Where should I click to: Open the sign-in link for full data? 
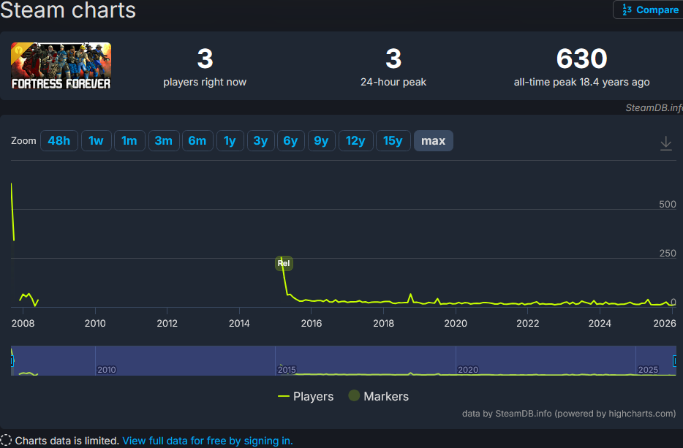[x=208, y=441]
